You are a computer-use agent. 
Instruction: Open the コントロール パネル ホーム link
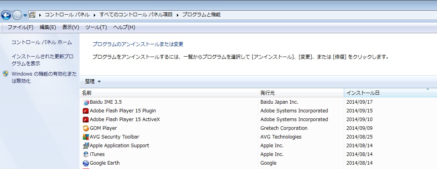coord(42,42)
